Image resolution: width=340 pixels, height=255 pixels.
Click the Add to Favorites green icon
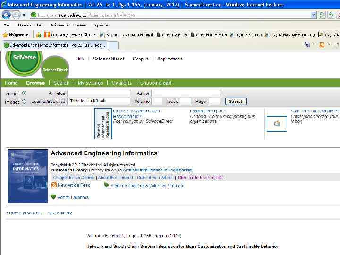(53, 197)
